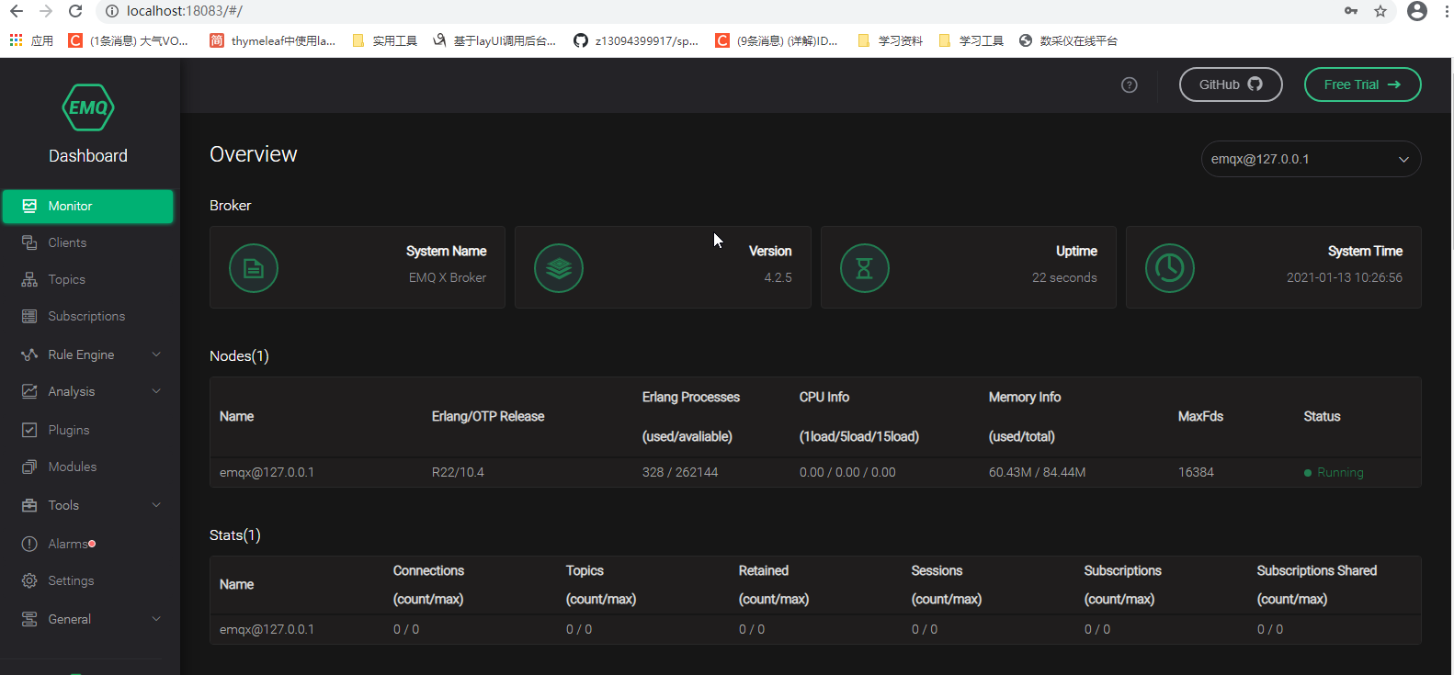Open the 应用 apps bookmark
Viewport: 1454px width, 675px height.
pyautogui.click(x=31, y=40)
